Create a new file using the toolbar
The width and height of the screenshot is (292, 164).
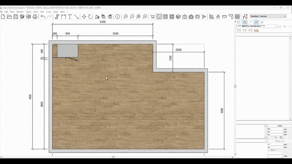[3, 17]
